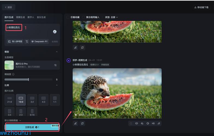Click regenerate loop icon under the top video
This screenshot has width=214, height=136.
[82, 48]
